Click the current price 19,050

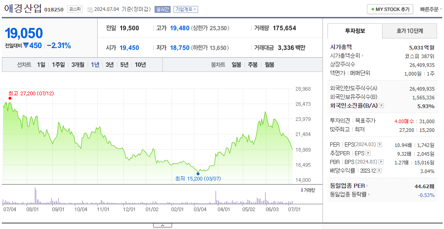(x=24, y=33)
